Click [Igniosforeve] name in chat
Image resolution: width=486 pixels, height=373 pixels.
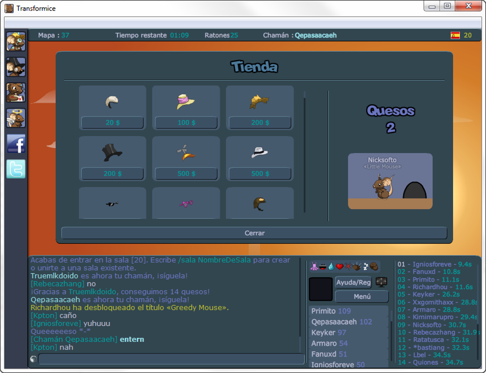[x=56, y=324]
